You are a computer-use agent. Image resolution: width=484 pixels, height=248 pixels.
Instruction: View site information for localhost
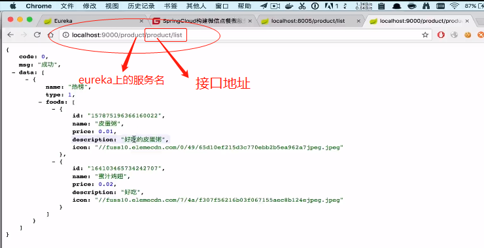[65, 35]
